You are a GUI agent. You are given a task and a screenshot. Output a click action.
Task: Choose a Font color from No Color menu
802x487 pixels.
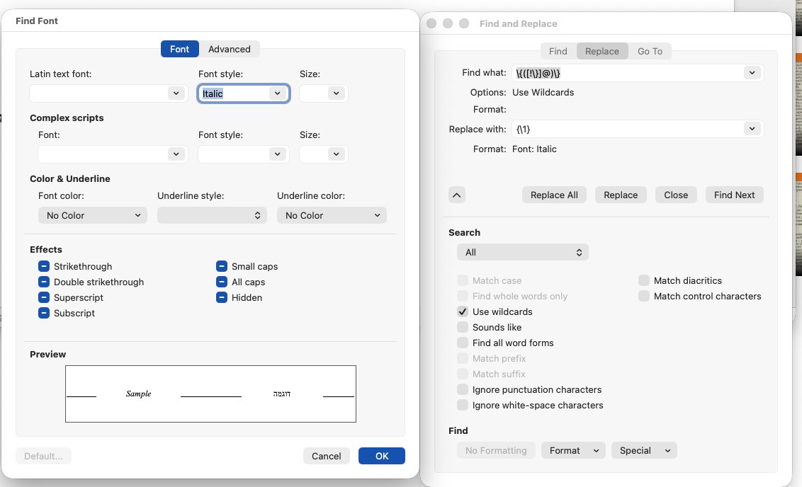[93, 216]
